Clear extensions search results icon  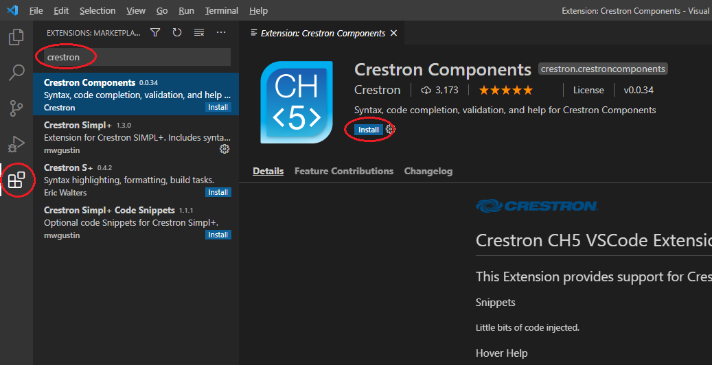199,32
